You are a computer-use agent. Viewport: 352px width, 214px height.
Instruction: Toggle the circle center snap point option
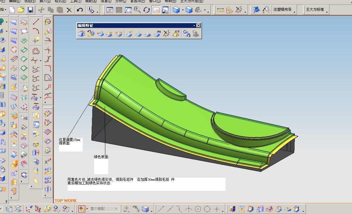coord(198,209)
